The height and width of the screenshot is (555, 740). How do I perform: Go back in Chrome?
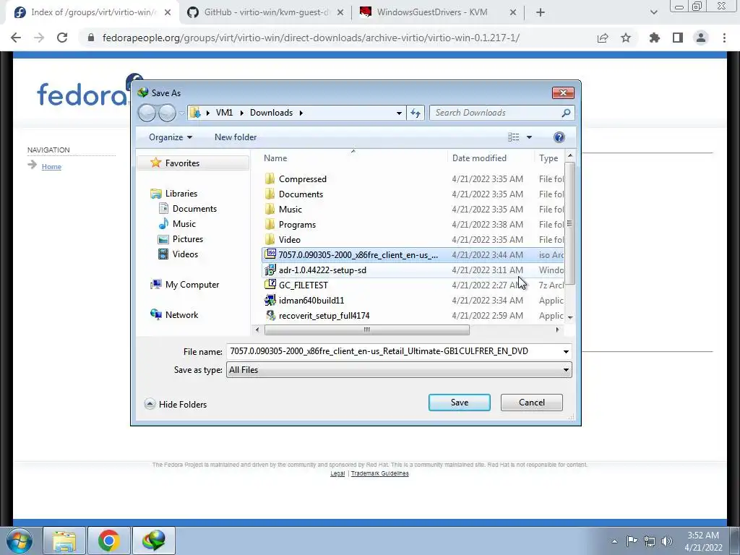pos(16,38)
